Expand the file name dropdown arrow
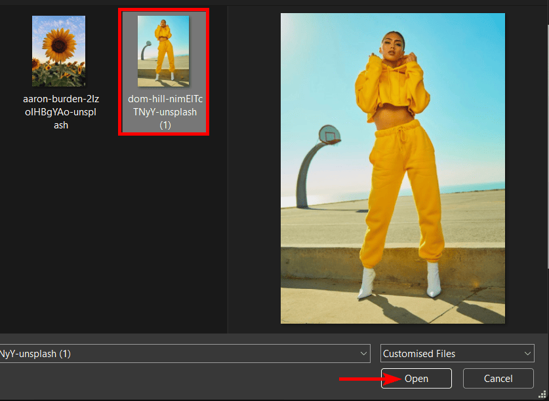549x401 pixels. point(364,354)
